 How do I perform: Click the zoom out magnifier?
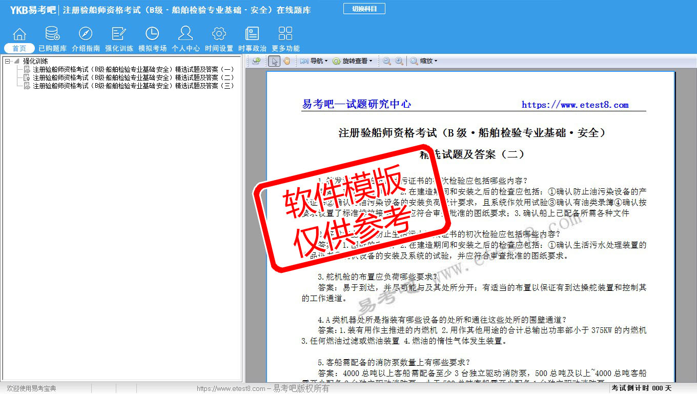coord(387,61)
